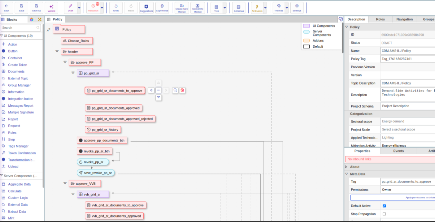Open the Permissions Owner dropdown
435x222 pixels.
coord(408,190)
